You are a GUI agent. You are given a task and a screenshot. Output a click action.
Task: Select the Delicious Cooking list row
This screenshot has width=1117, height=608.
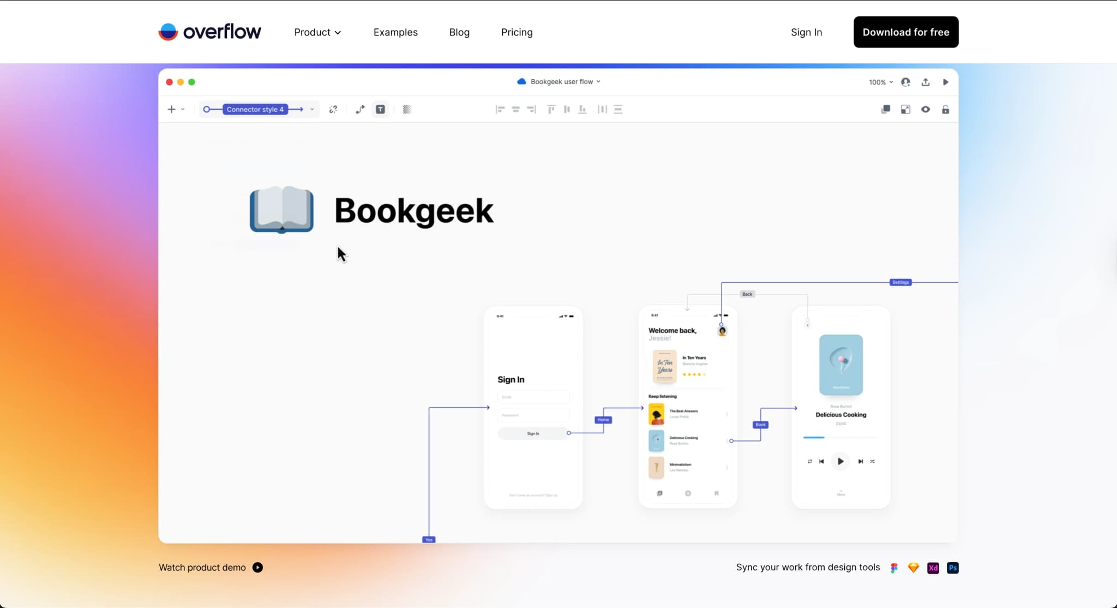[688, 441]
